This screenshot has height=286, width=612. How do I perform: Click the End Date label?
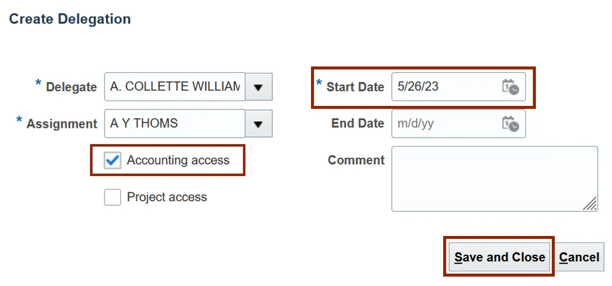pyautogui.click(x=358, y=124)
